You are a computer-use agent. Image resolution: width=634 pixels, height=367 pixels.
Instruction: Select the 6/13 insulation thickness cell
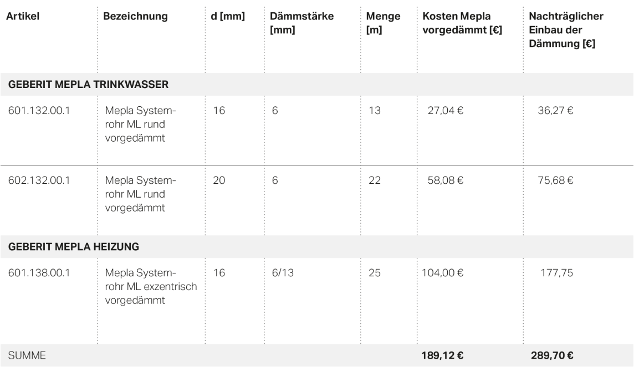coord(283,273)
